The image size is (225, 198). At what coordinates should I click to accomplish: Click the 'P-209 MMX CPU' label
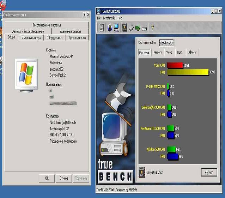click(156, 86)
